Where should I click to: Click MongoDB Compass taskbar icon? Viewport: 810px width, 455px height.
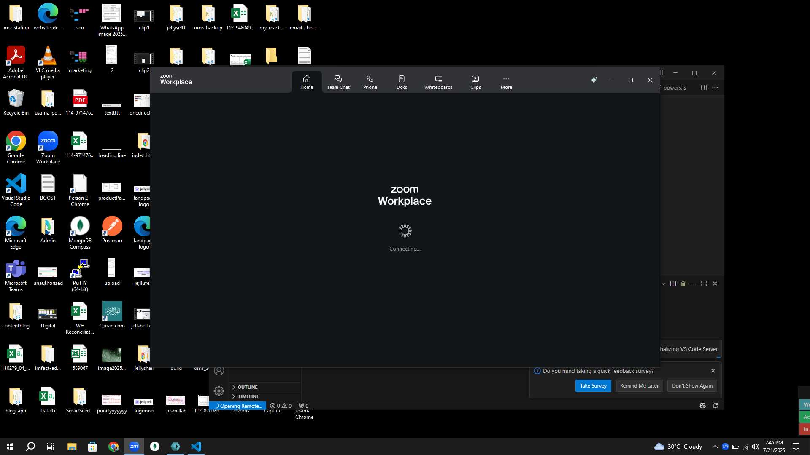tap(155, 447)
